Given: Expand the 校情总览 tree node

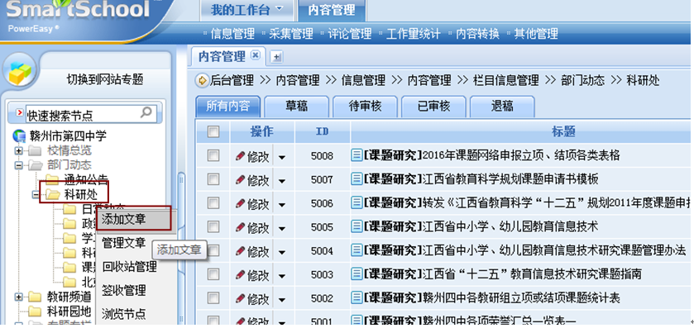Looking at the screenshot, I should (18, 150).
